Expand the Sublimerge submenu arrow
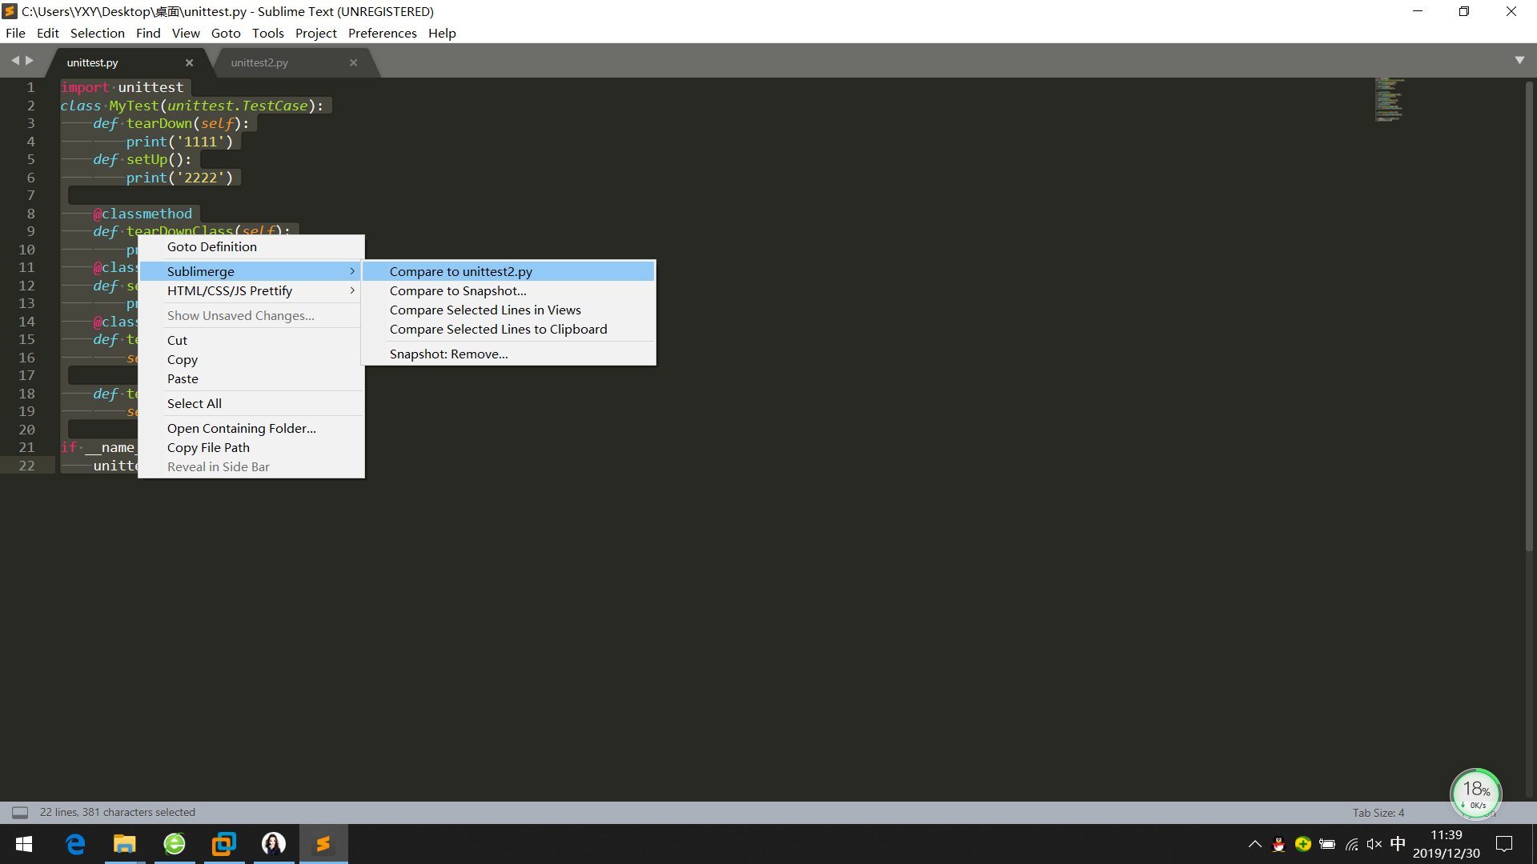Image resolution: width=1537 pixels, height=864 pixels. pos(351,271)
